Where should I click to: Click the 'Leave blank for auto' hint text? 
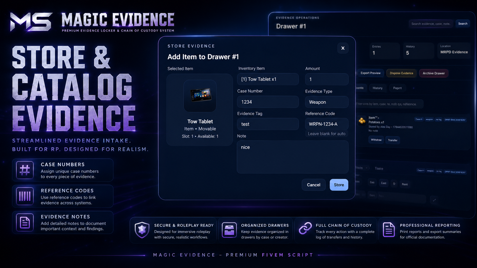(x=327, y=134)
